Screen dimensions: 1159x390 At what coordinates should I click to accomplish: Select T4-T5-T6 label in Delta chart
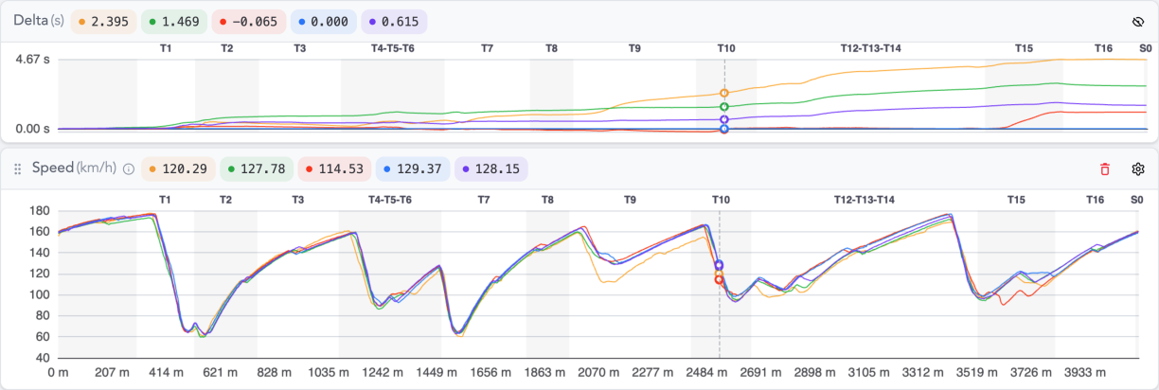coord(392,47)
